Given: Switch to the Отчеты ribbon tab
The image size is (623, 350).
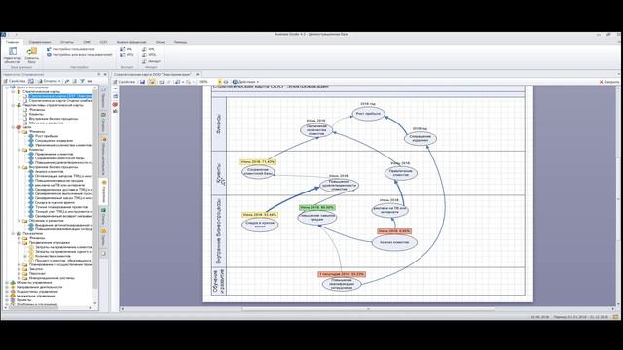Looking at the screenshot, I should pos(67,42).
